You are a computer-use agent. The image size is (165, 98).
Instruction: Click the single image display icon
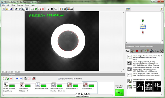coord(65,9)
